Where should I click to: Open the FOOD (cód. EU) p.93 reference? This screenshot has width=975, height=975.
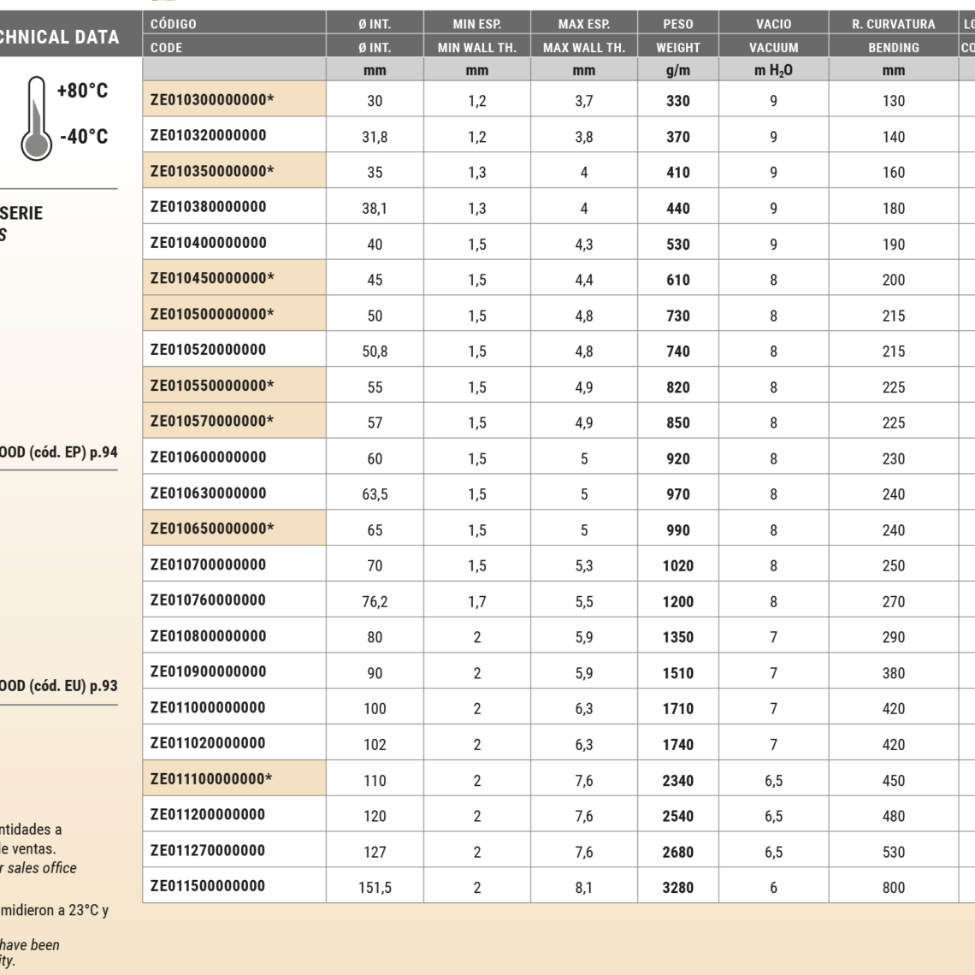tap(58, 685)
